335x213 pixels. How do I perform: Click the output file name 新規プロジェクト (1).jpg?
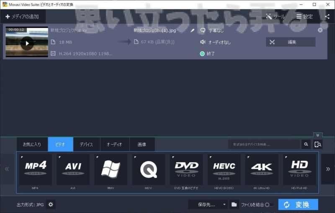tap(155, 30)
